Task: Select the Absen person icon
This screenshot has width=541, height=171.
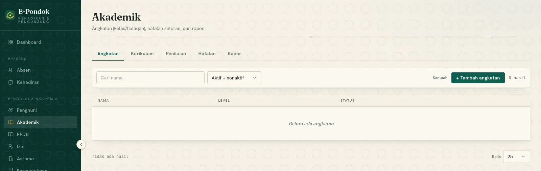Action: [x=11, y=70]
